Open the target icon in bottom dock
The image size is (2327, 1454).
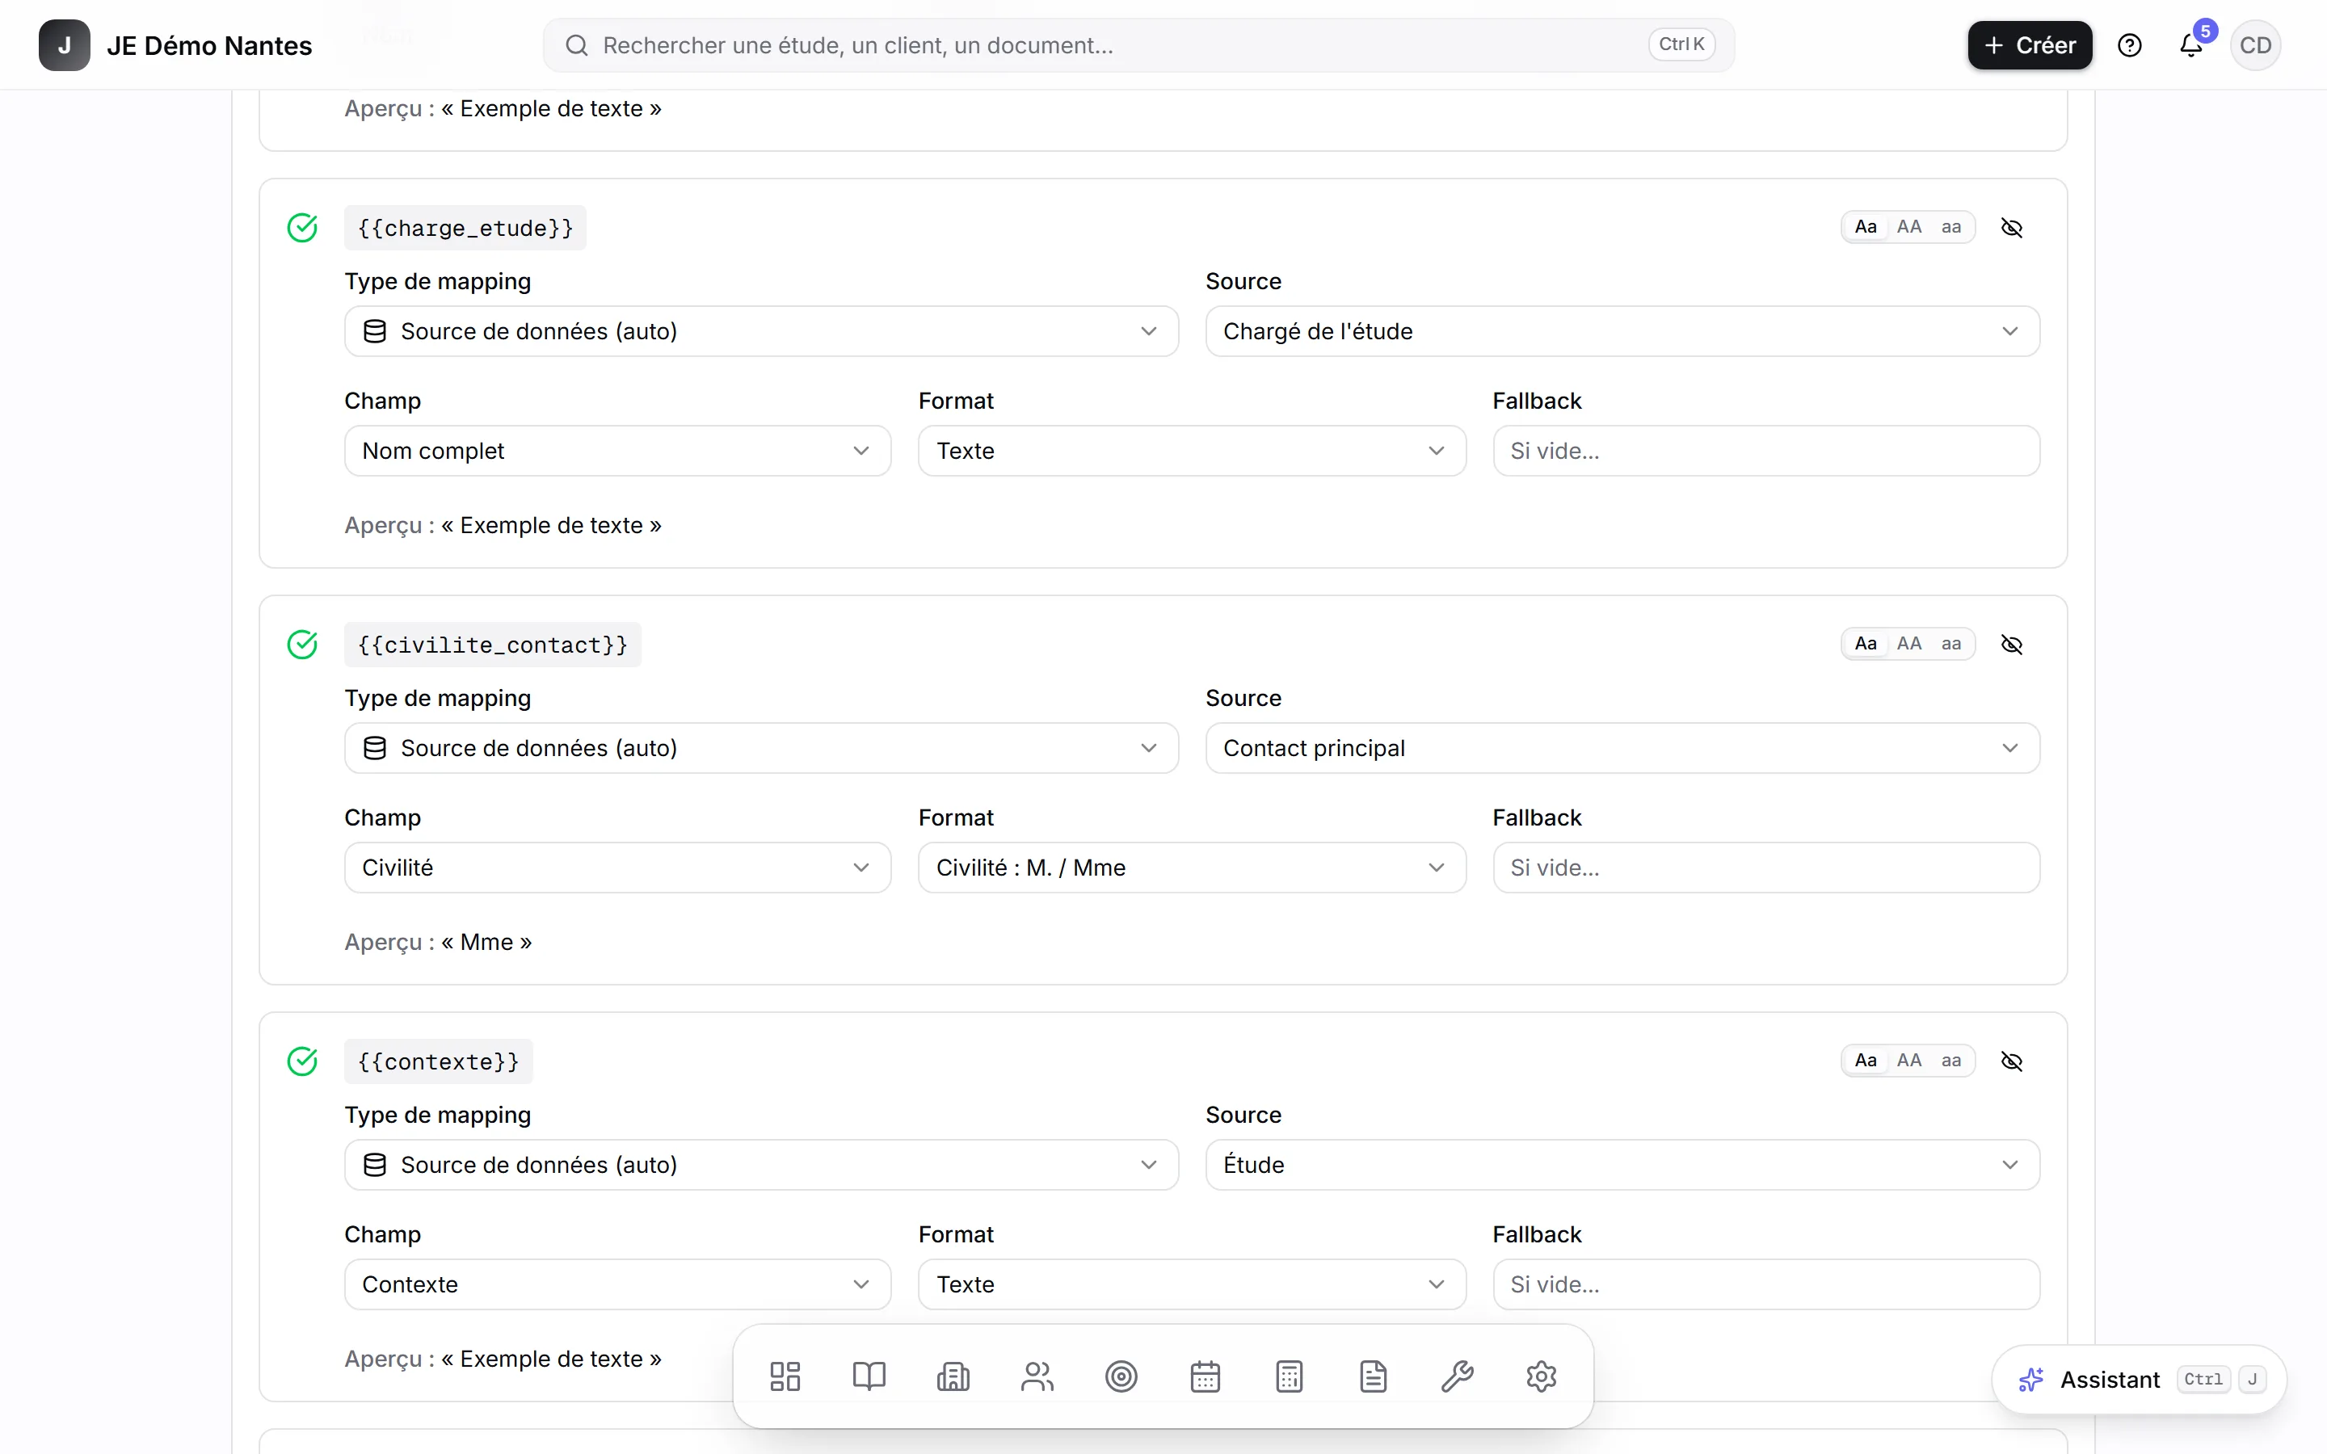pos(1121,1376)
